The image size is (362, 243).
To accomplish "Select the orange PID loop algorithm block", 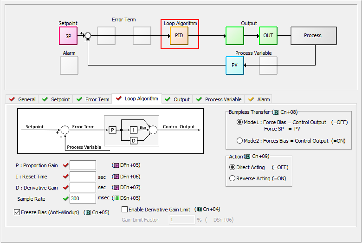I will pos(179,36).
